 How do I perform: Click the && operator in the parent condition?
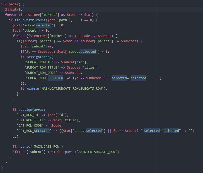[76, 41]
